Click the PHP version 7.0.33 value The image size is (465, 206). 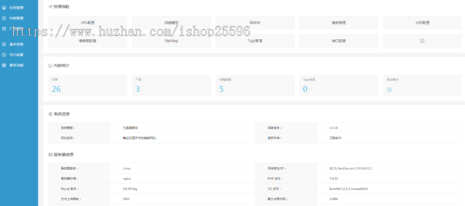coord(334,179)
